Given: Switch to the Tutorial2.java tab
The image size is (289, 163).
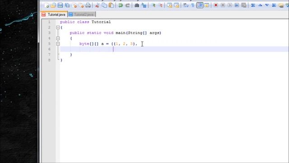Looking at the screenshot, I should coord(82,14).
